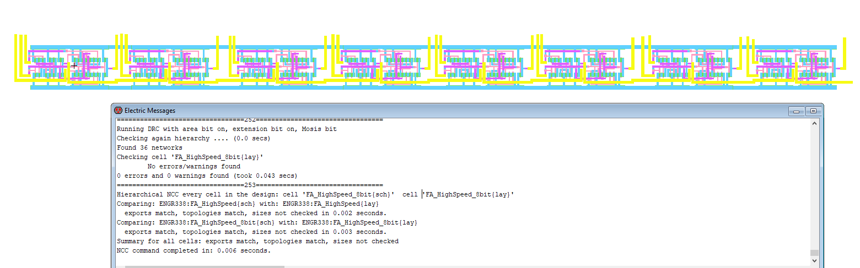The height and width of the screenshot is (268, 860).
Task: Click the 'Summary for all cells' result line
Action: [x=257, y=241]
